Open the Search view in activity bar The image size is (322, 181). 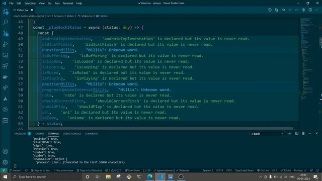point(6,22)
